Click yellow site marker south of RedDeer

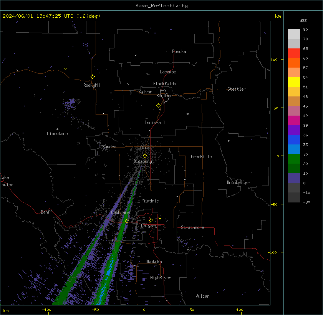tap(158, 106)
